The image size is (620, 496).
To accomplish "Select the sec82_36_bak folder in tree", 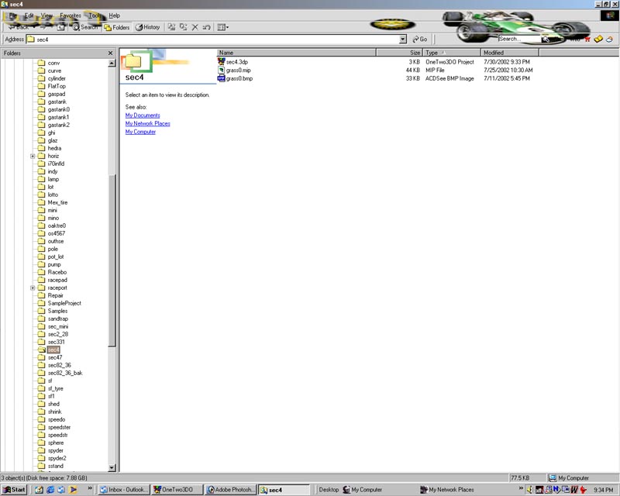I will (65, 373).
